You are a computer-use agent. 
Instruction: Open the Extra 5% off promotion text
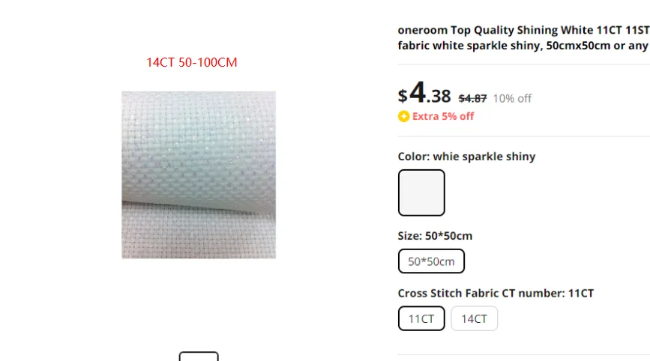pyautogui.click(x=443, y=116)
